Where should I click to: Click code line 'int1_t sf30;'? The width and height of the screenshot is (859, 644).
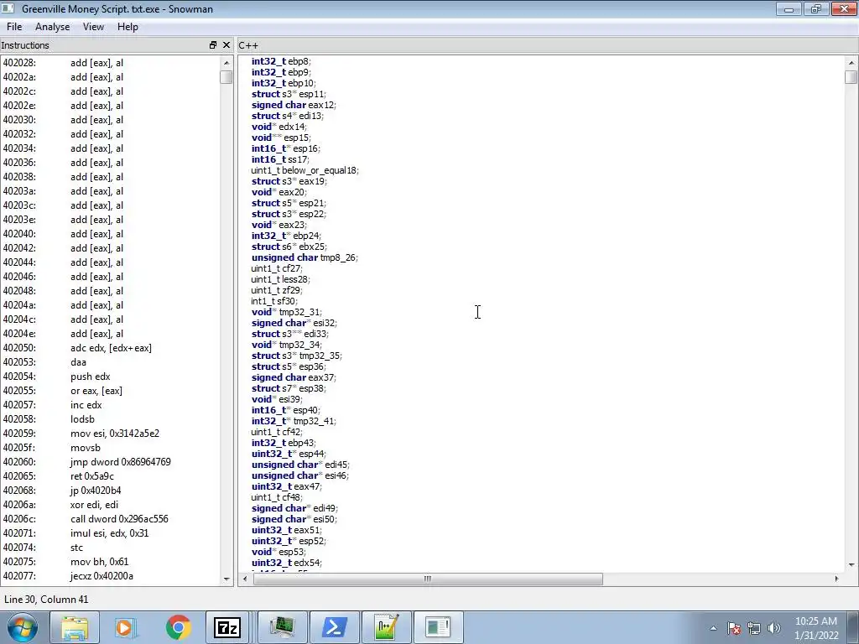[x=274, y=301]
